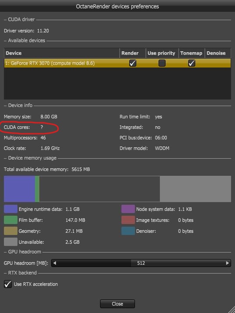This screenshot has height=313, width=235.
Task: Click the GPU headroom slider at 512
Action: pyautogui.click(x=141, y=263)
